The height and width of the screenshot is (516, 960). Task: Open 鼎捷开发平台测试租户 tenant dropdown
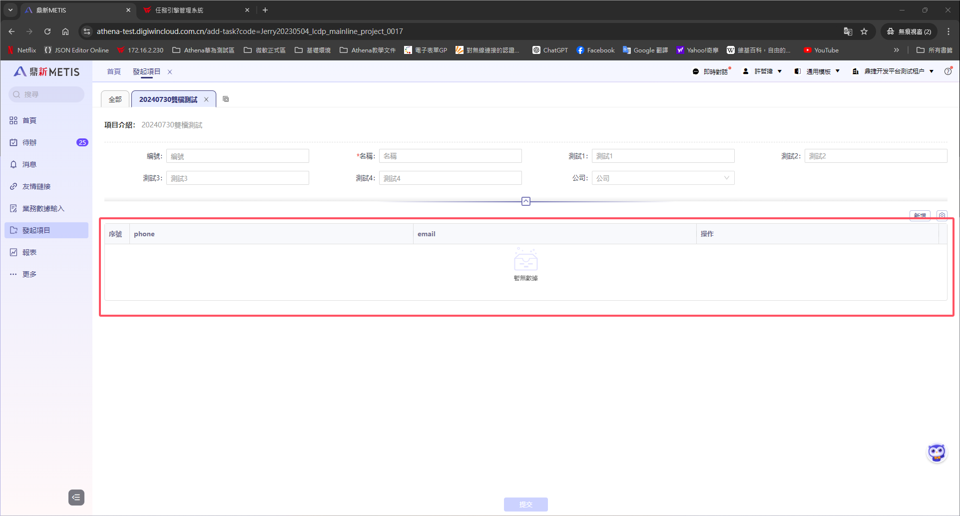point(893,71)
